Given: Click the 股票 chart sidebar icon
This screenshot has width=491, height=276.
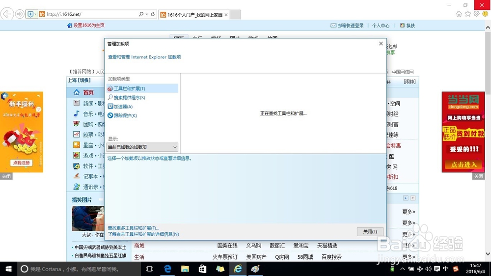Looking at the screenshot, I should coord(77,135).
